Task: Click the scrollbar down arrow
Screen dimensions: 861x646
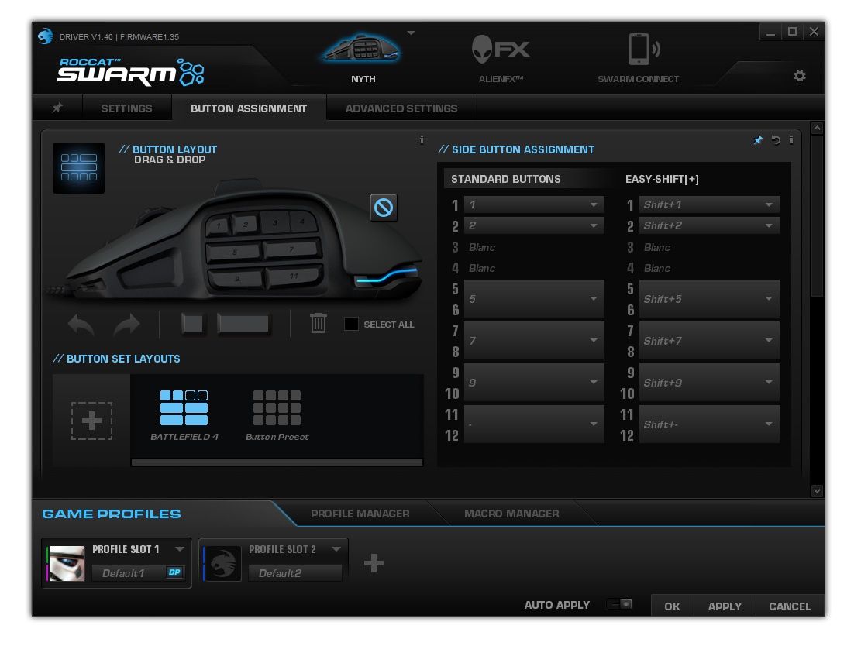Action: [x=817, y=490]
